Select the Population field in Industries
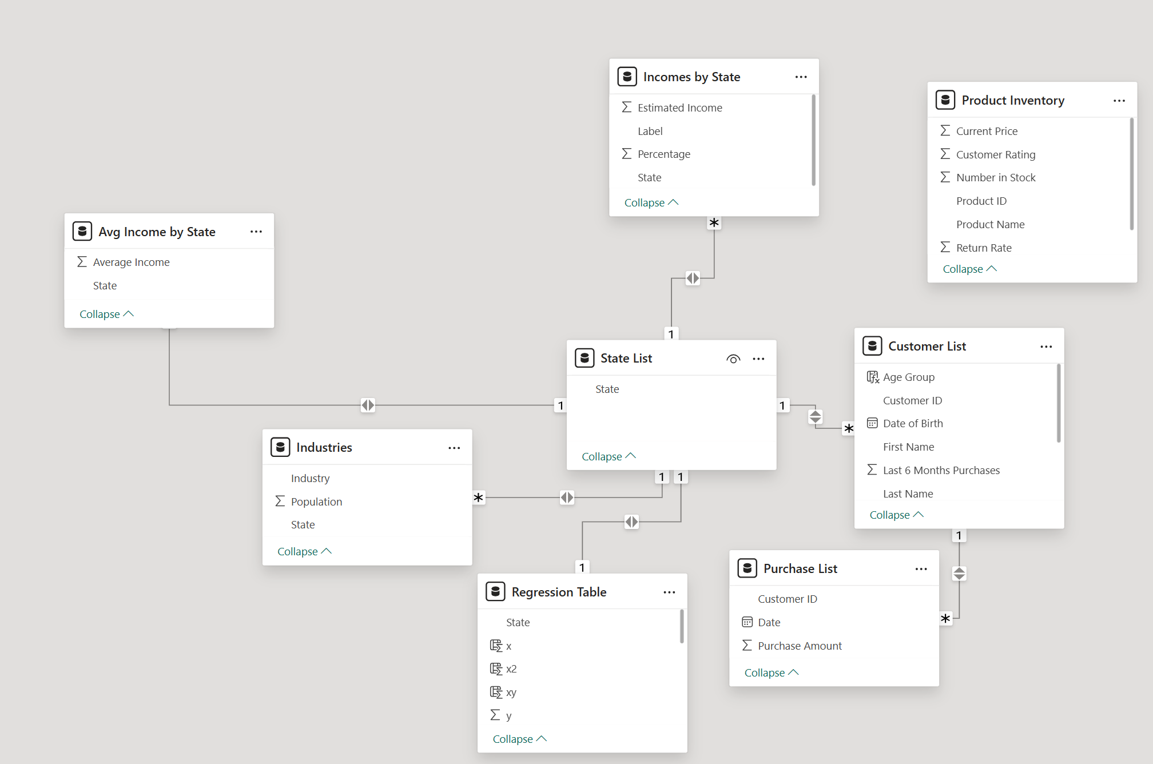The width and height of the screenshot is (1153, 764). point(316,501)
